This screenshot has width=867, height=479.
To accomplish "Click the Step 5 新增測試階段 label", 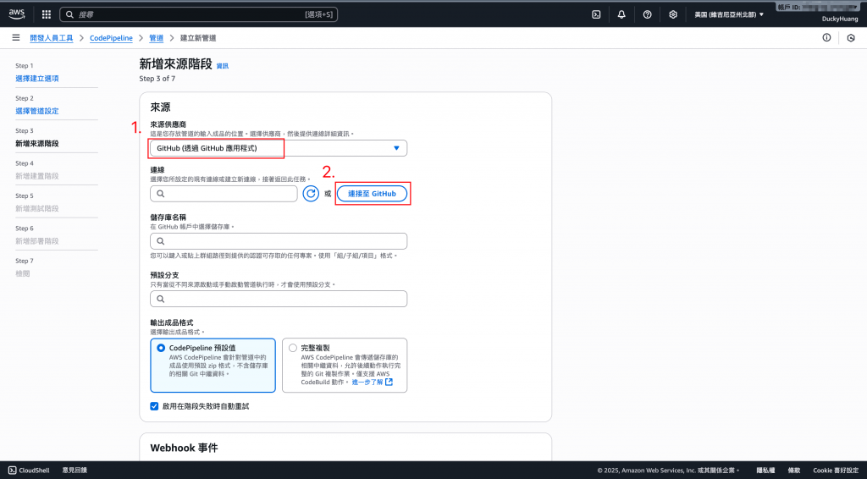I will coord(37,209).
